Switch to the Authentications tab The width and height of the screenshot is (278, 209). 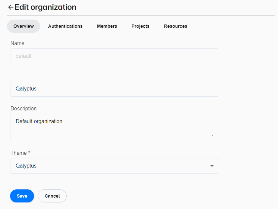tap(65, 26)
